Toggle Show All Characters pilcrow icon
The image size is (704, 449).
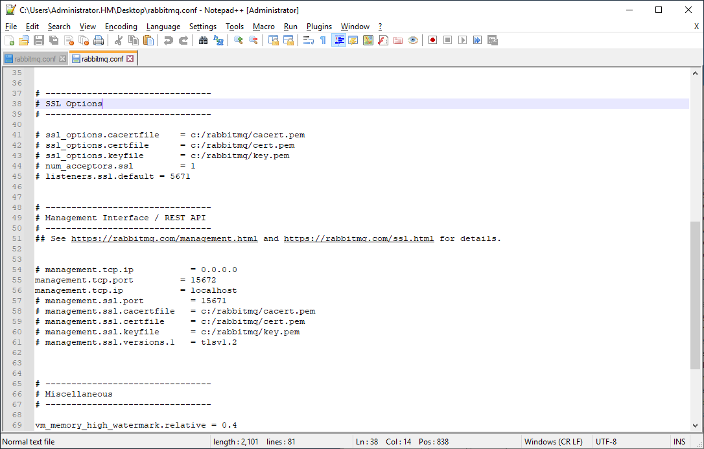323,40
